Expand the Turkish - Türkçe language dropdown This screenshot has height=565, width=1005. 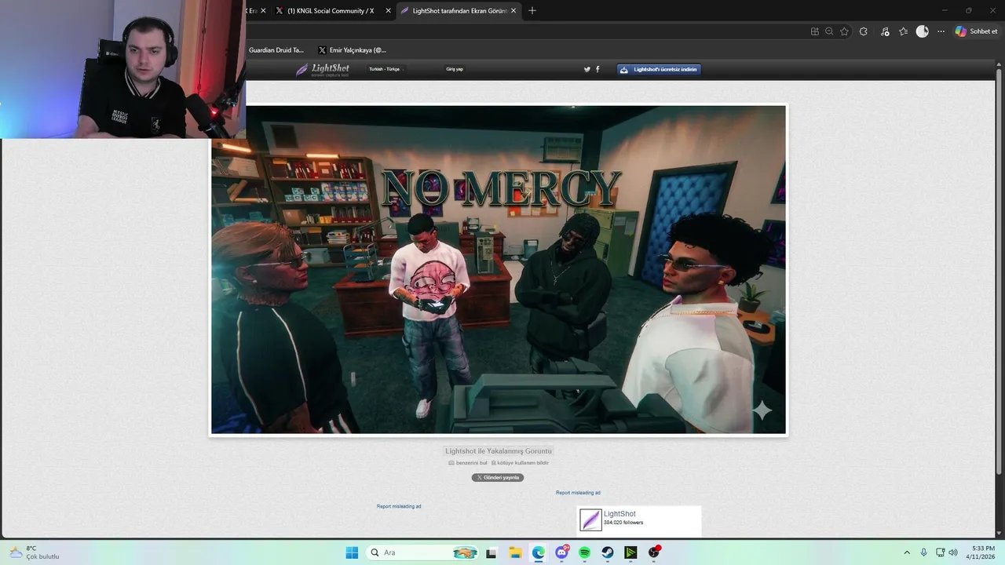click(x=385, y=69)
